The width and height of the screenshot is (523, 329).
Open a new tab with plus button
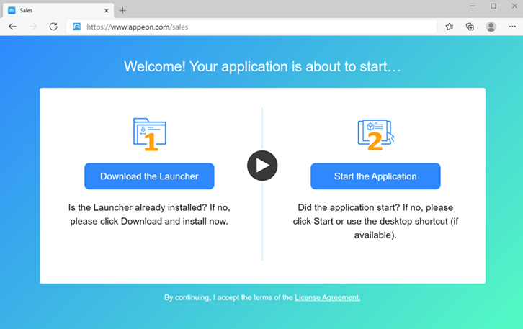pyautogui.click(x=122, y=10)
